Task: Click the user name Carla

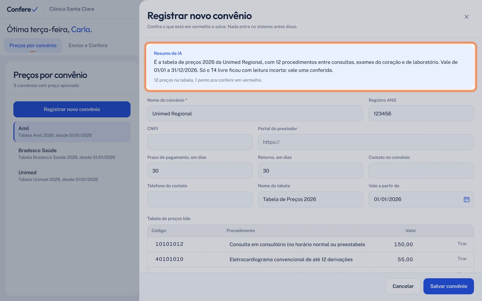Action: click(x=81, y=29)
